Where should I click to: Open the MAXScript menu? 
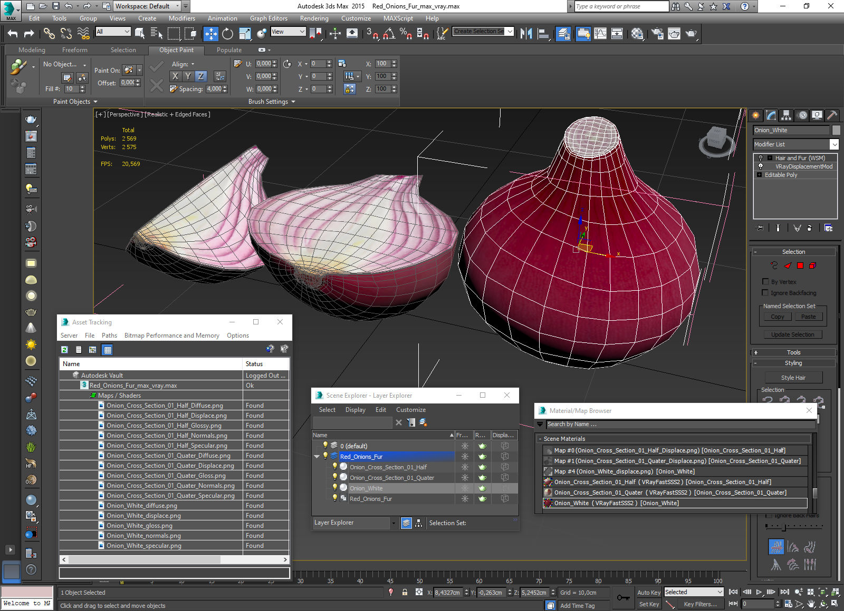pos(398,18)
